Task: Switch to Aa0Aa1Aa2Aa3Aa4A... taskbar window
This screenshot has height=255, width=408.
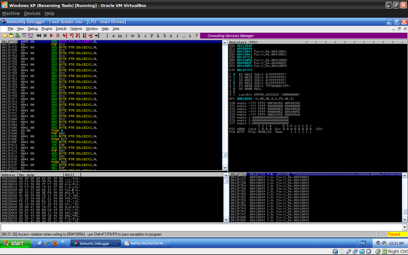Action: [x=146, y=244]
